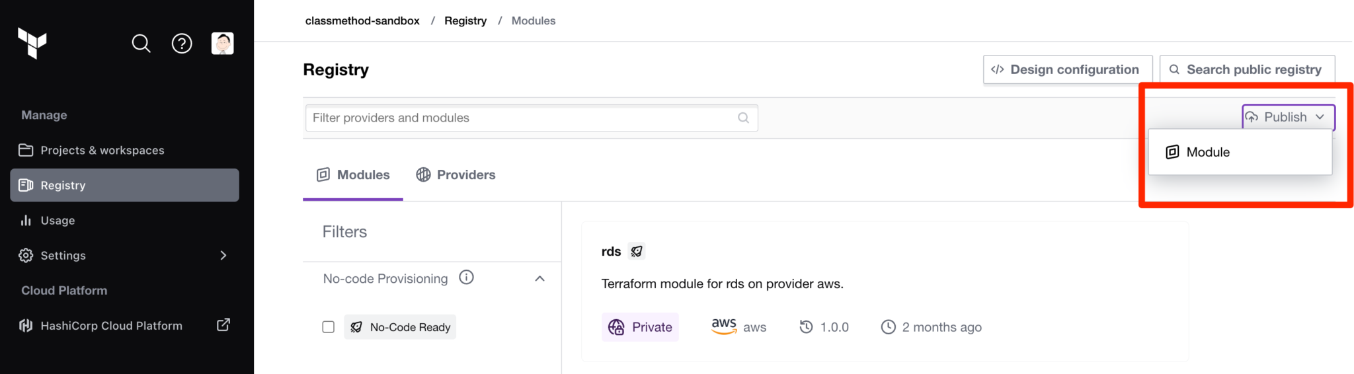The image size is (1354, 374).
Task: Click the aws provider logo
Action: point(724,326)
